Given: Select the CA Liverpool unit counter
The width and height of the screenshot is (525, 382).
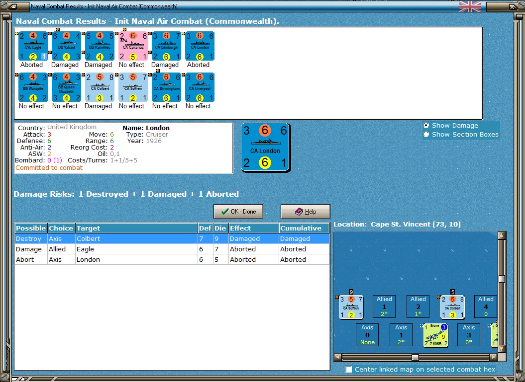Looking at the screenshot, I should point(200,87).
